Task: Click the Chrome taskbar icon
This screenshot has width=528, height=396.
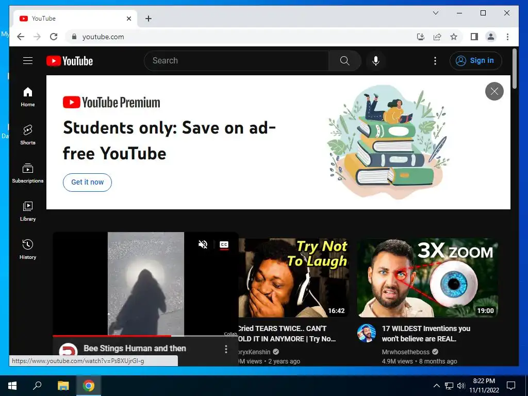Action: click(89, 386)
